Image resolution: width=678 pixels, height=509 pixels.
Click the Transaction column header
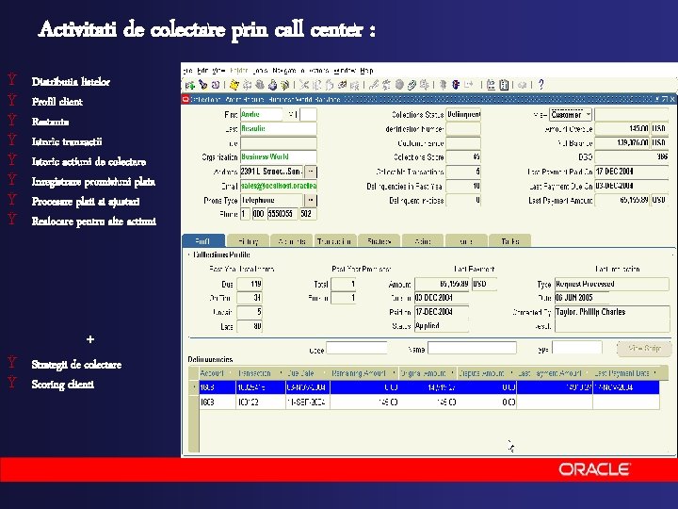[x=261, y=373]
